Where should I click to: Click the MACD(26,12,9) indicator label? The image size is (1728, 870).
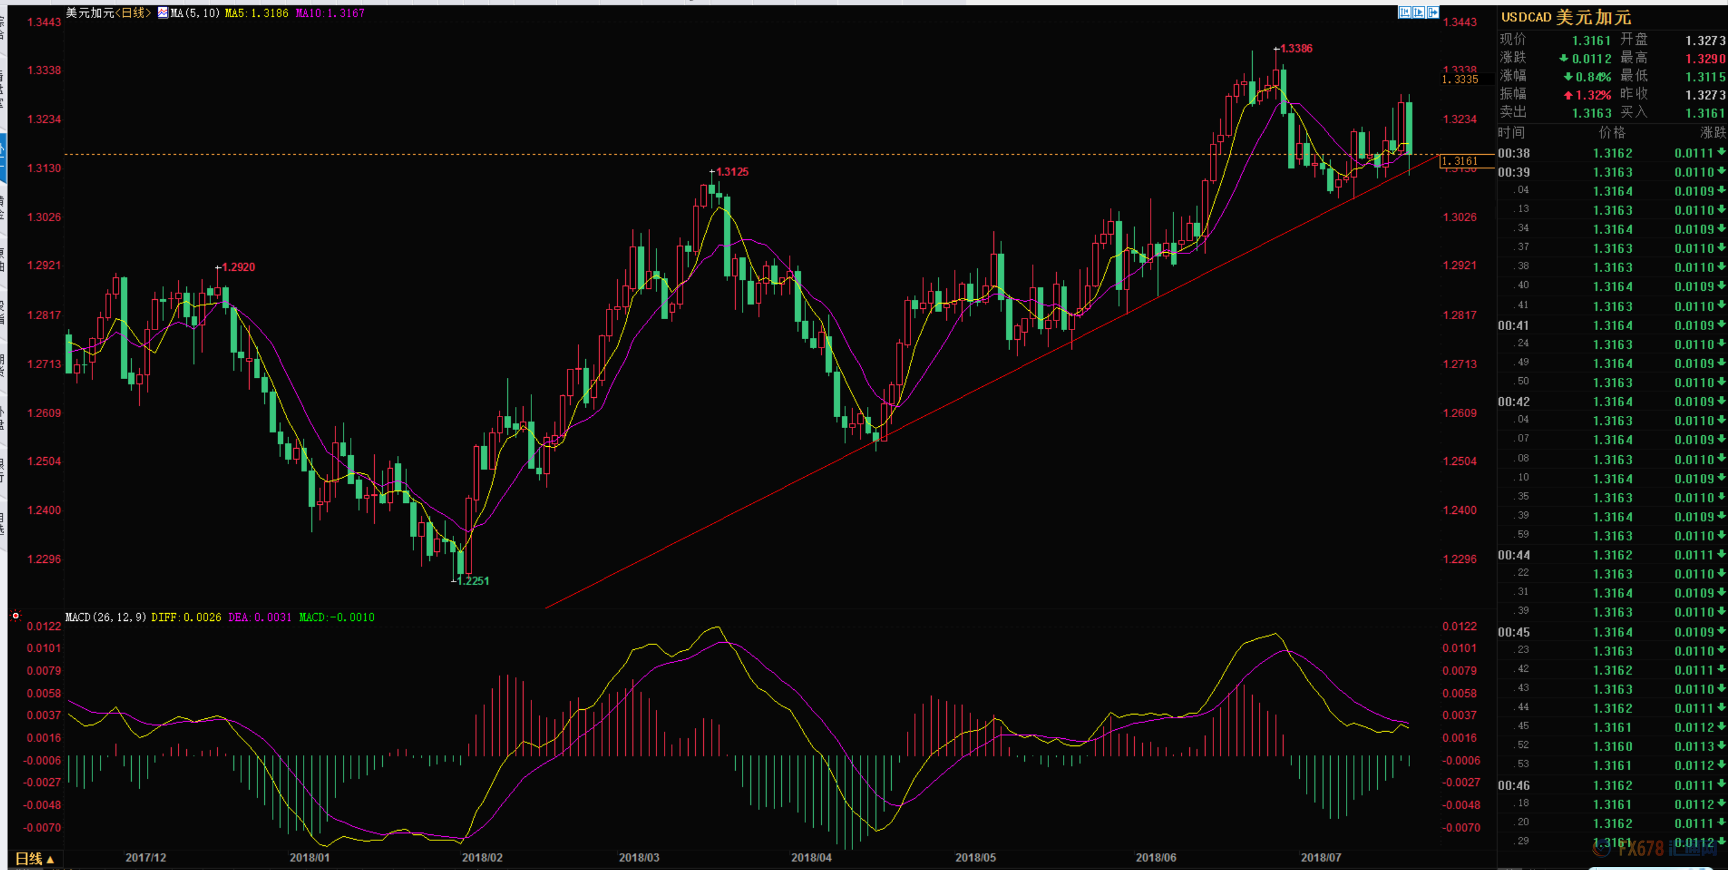tap(106, 617)
